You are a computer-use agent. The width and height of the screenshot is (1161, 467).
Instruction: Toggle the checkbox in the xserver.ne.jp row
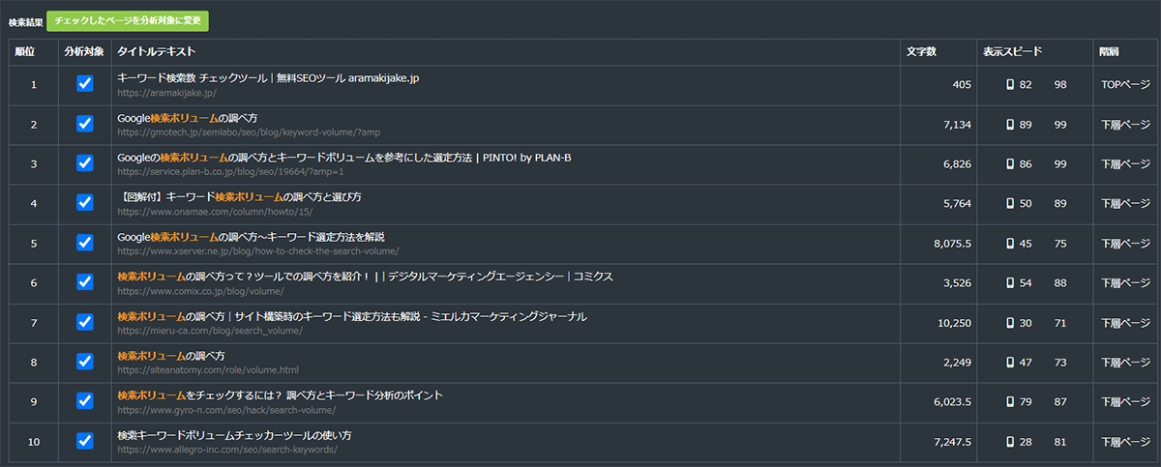point(85,244)
